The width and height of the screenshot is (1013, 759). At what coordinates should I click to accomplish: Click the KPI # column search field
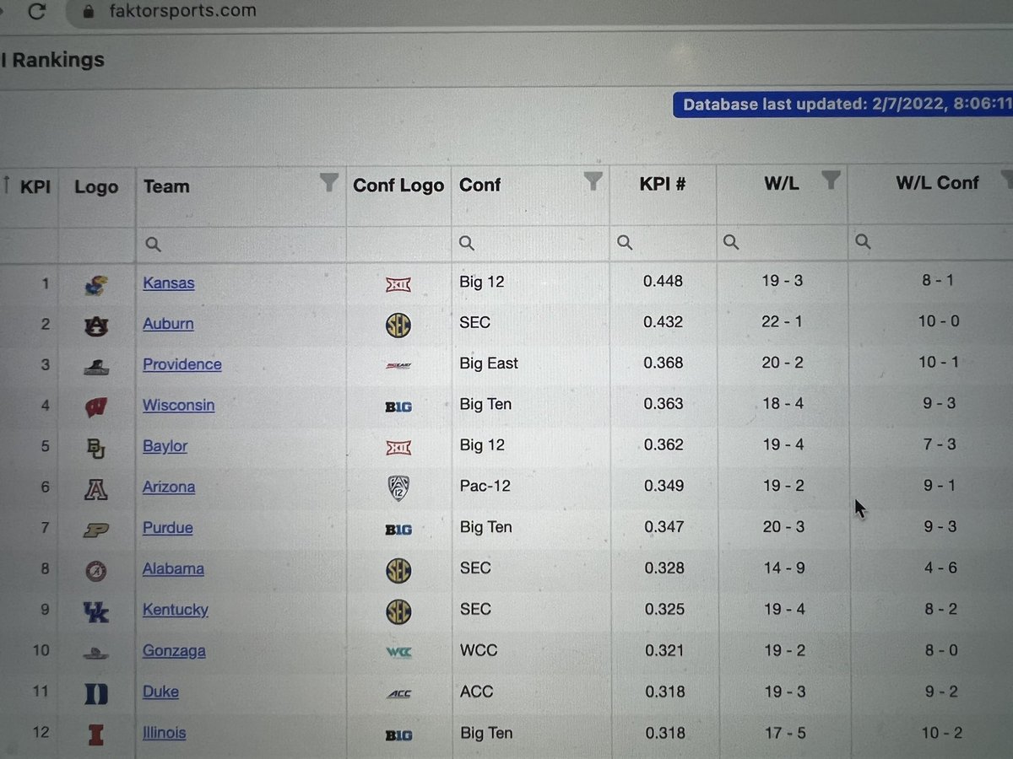point(663,243)
